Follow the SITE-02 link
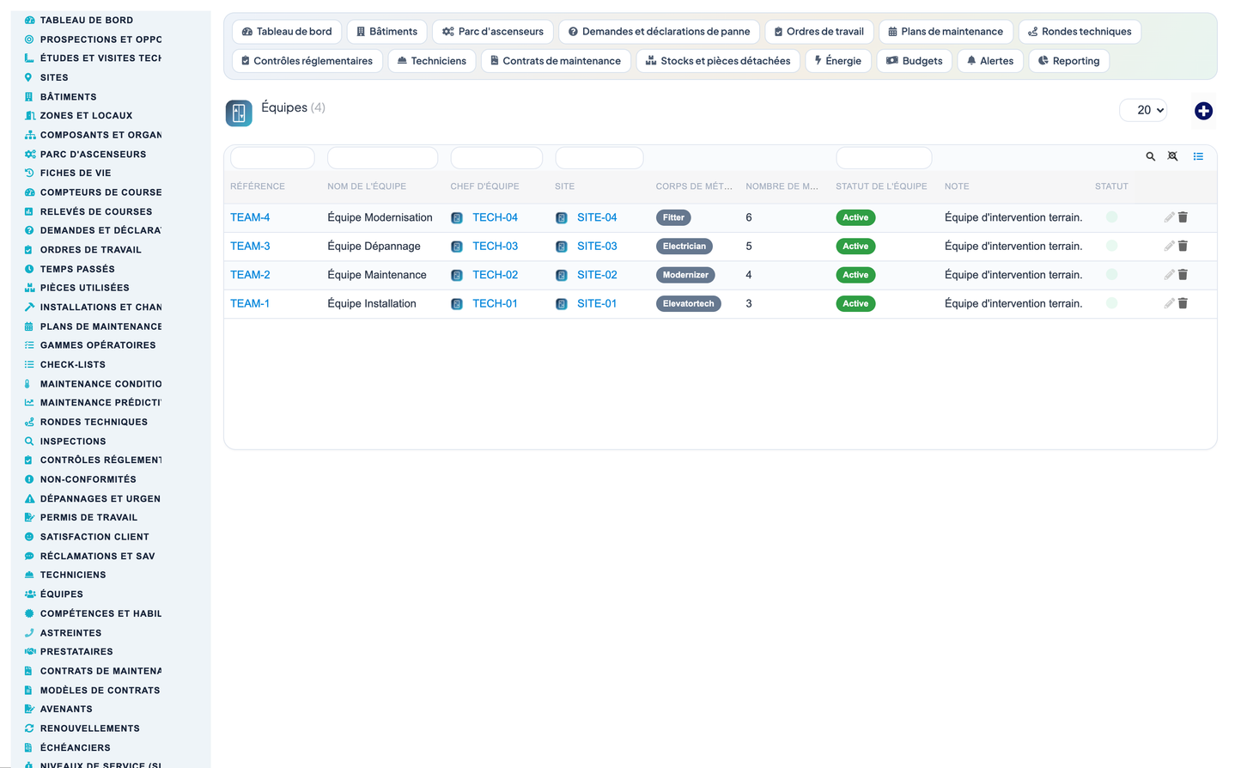 pos(597,275)
